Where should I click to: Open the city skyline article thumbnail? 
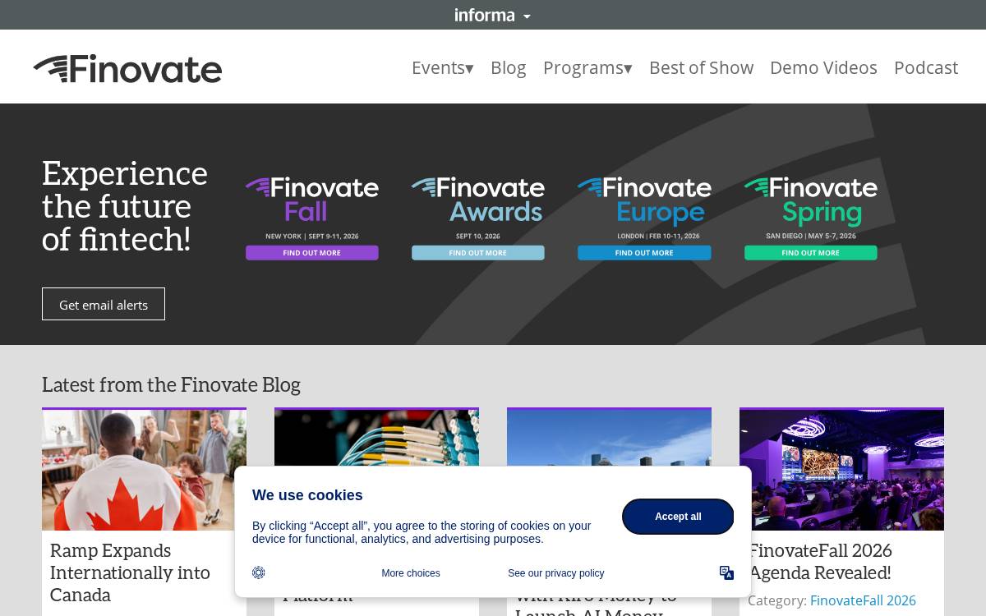[x=609, y=438]
